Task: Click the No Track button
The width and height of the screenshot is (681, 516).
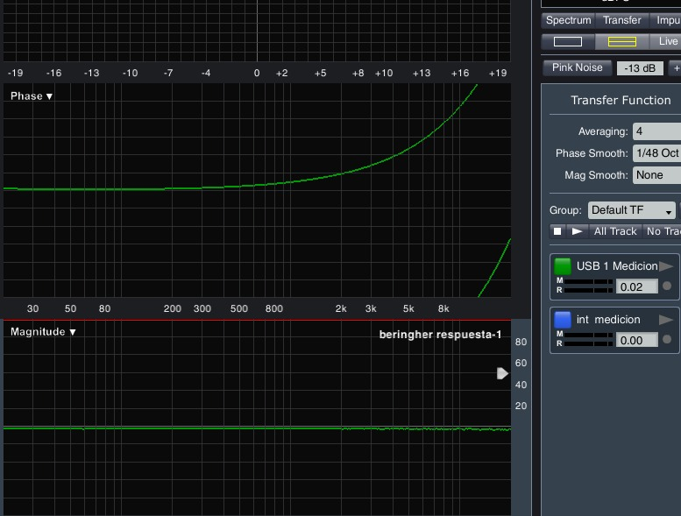Action: click(x=662, y=231)
